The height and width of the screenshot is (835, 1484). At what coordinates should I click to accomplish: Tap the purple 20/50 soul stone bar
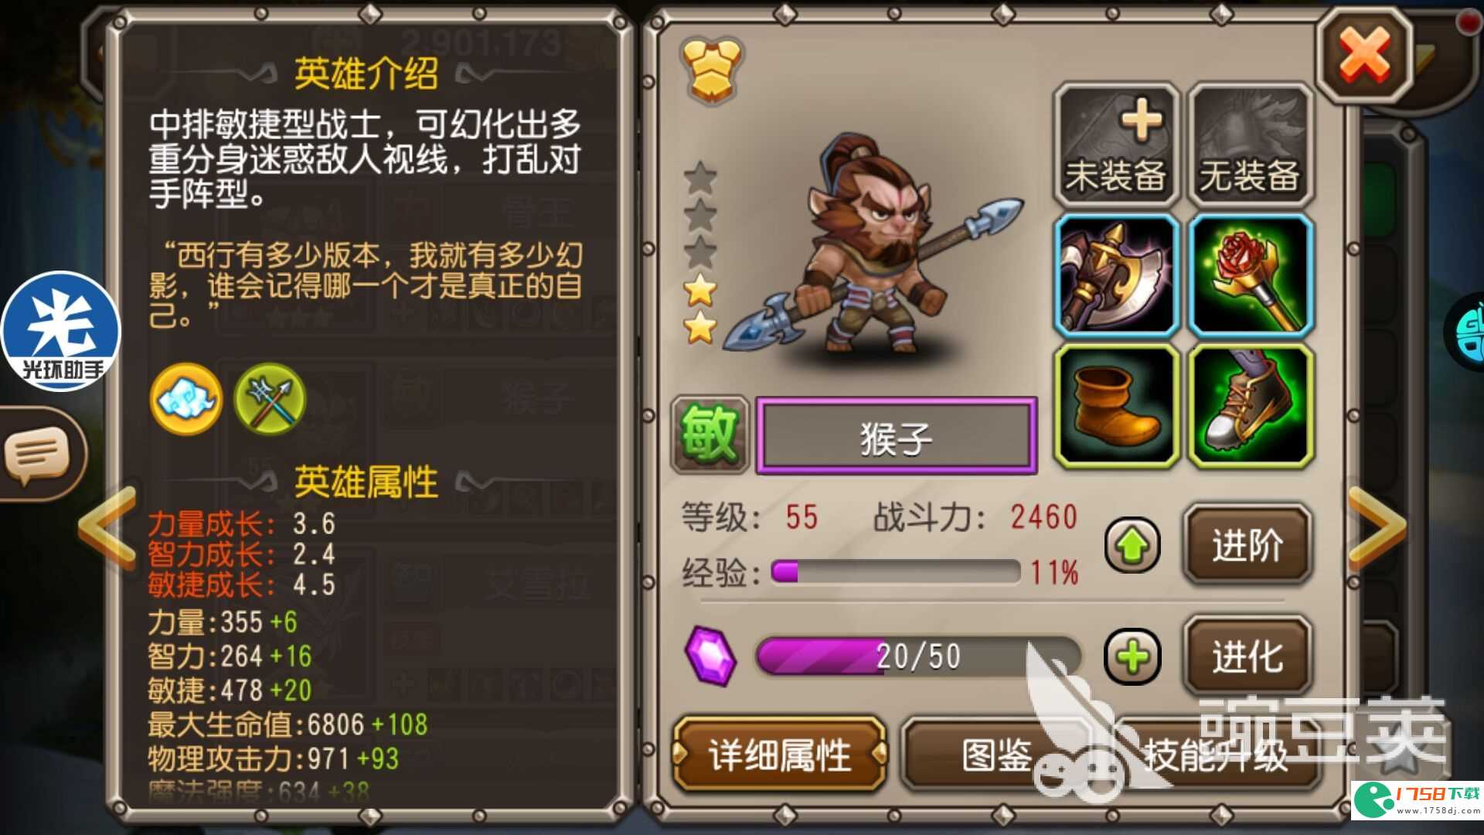coord(918,657)
